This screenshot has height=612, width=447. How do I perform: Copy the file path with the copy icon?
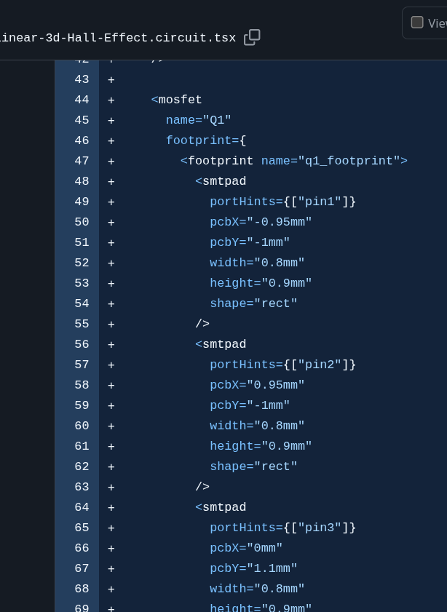[x=252, y=37]
